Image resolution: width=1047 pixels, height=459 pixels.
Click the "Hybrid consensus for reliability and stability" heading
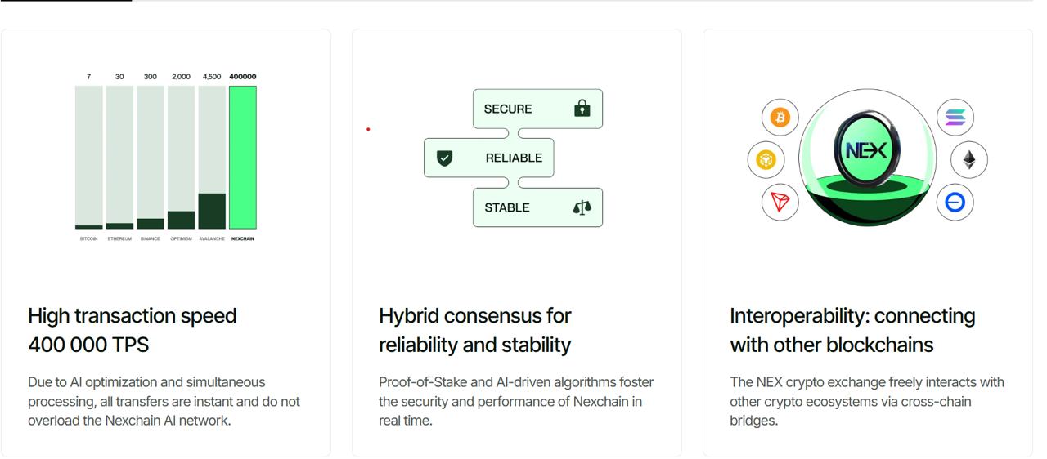click(x=474, y=330)
